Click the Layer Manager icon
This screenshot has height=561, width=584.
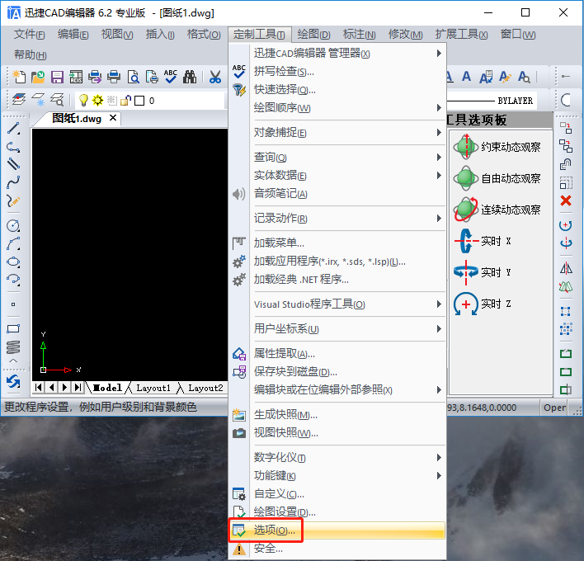[19, 100]
